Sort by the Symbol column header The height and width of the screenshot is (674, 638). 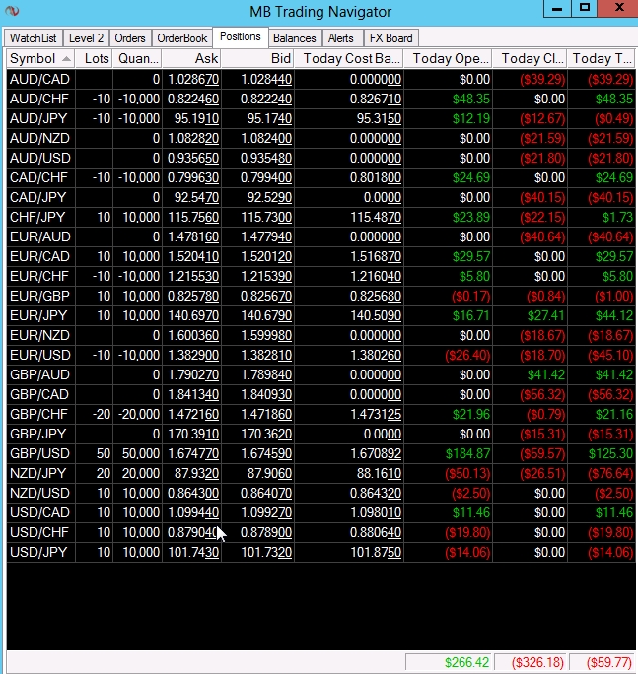point(40,58)
